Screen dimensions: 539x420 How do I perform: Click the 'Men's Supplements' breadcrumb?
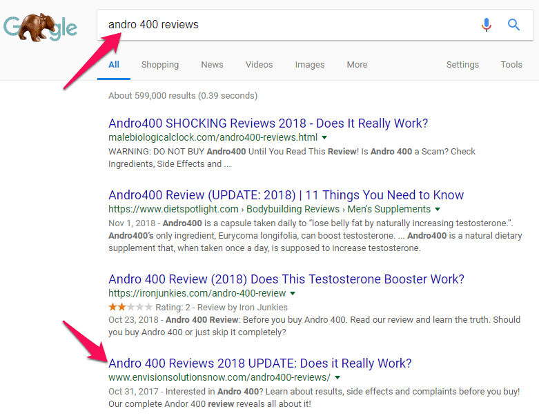coord(389,209)
